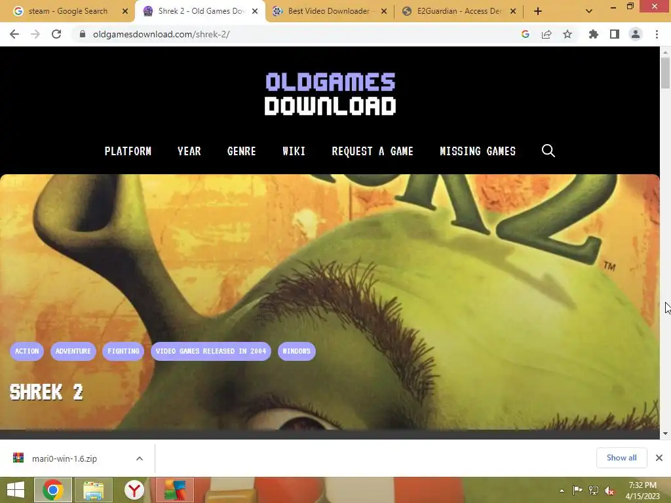671x503 pixels.
Task: Expand the tab search chevron
Action: pyautogui.click(x=589, y=11)
